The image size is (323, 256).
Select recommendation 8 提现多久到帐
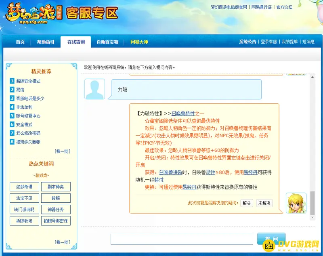pos(28,142)
